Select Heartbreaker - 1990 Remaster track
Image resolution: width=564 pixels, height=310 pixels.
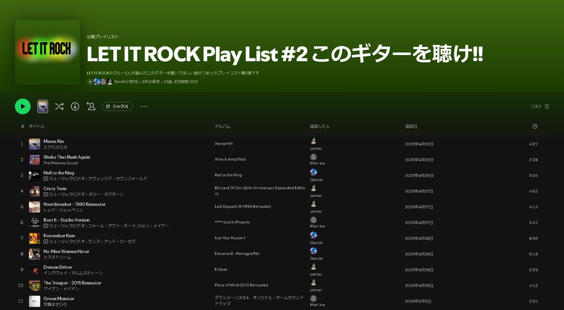click(74, 204)
